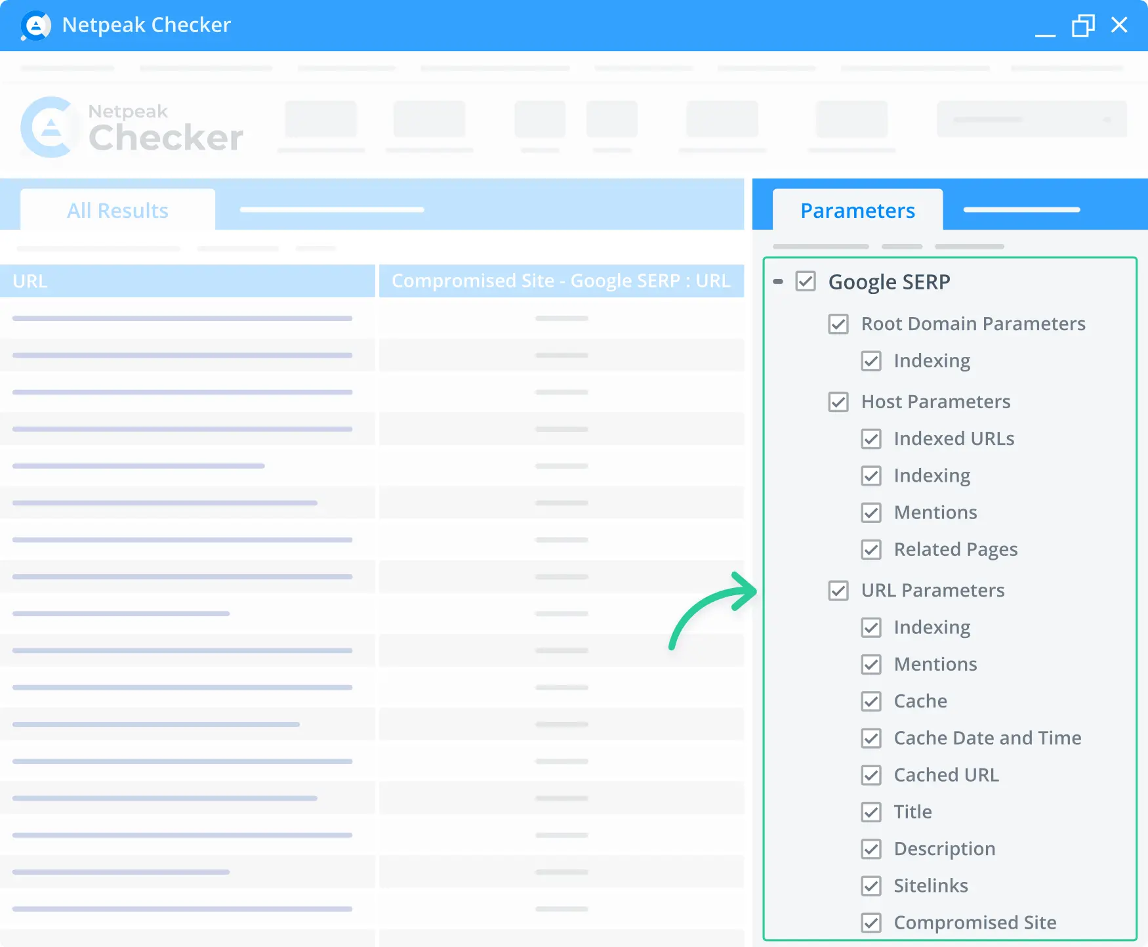1148x947 pixels.
Task: Click the Cached URL label
Action: click(946, 775)
